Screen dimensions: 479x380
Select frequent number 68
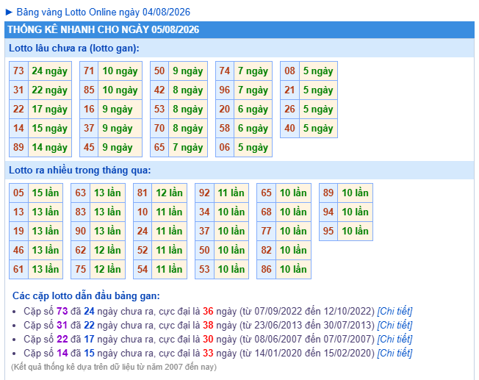coord(267,212)
